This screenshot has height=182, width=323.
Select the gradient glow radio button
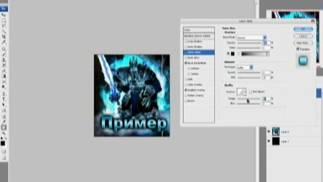pyautogui.click(x=239, y=54)
